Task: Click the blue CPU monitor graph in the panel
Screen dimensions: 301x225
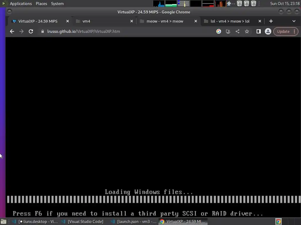Action: point(158,4)
